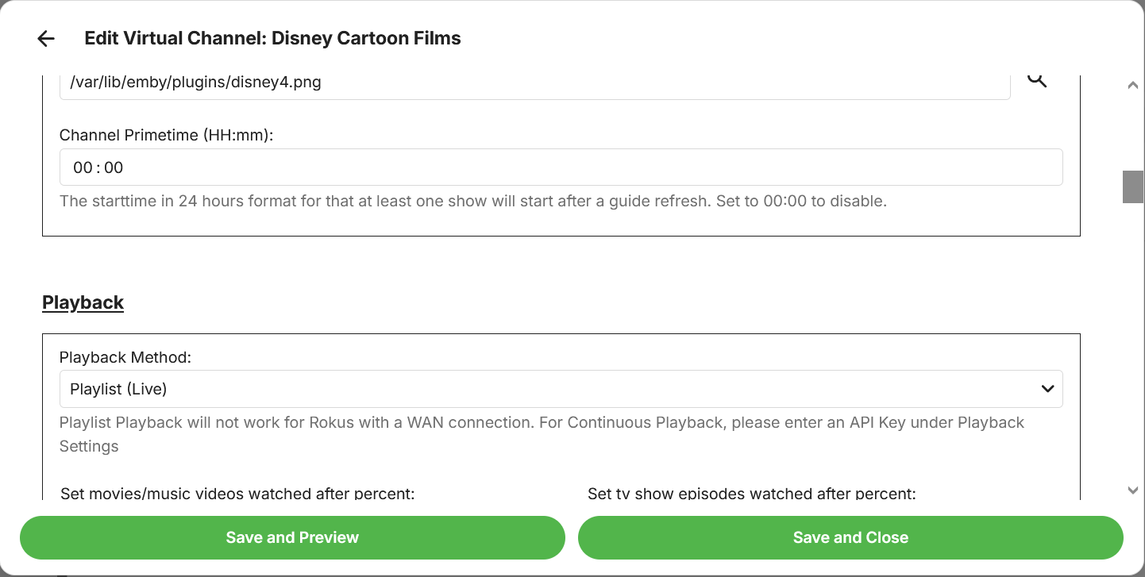This screenshot has width=1145, height=577.
Task: Click the Playback Method chevron arrow
Action: (1047, 389)
